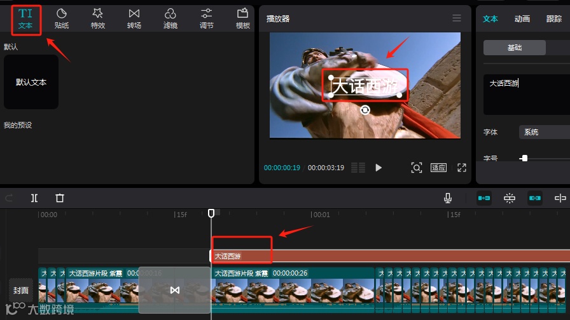Toggle clip linkage icon
The height and width of the screenshot is (320, 570).
click(x=535, y=198)
